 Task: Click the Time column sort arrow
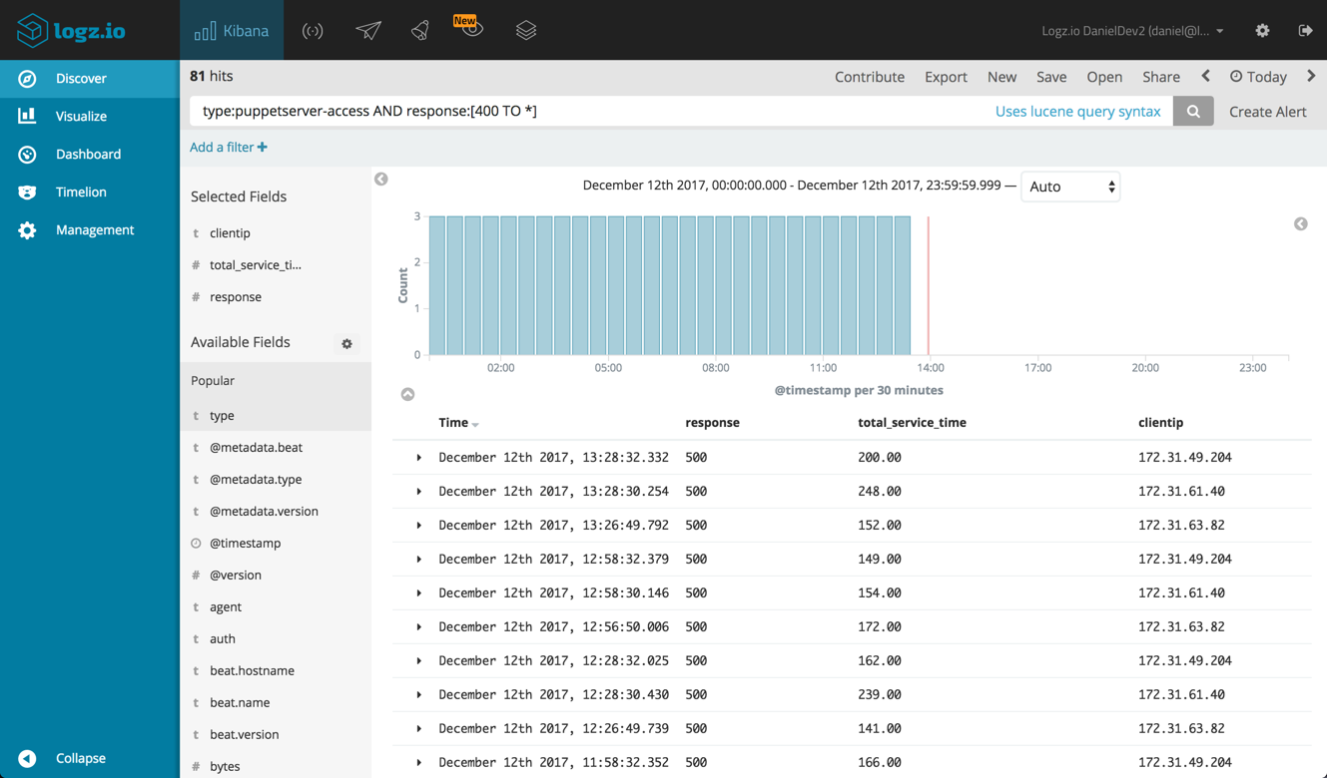click(475, 425)
